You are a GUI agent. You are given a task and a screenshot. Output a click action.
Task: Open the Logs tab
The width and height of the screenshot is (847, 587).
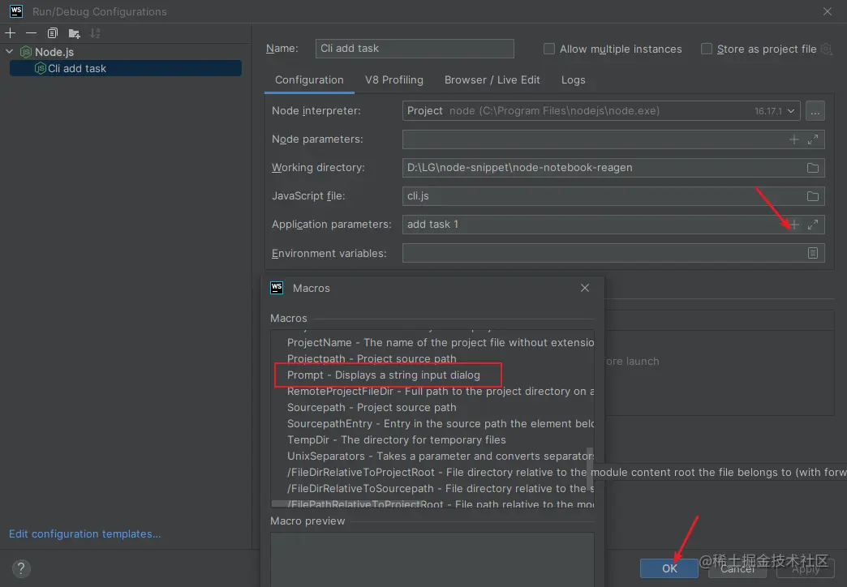pos(573,80)
